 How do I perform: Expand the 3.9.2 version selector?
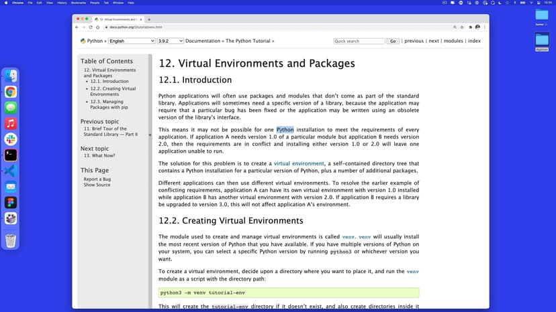click(171, 41)
